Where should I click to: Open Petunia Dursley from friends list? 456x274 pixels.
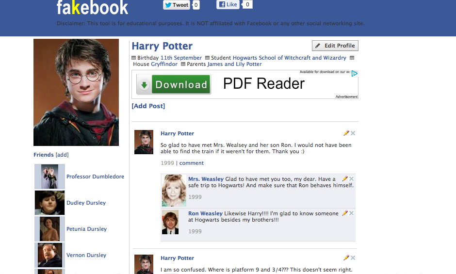86,229
